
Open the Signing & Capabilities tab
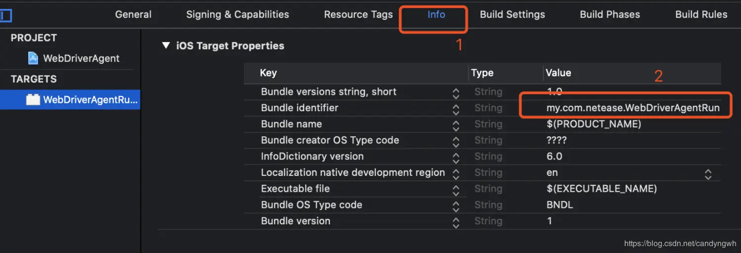[x=237, y=15]
